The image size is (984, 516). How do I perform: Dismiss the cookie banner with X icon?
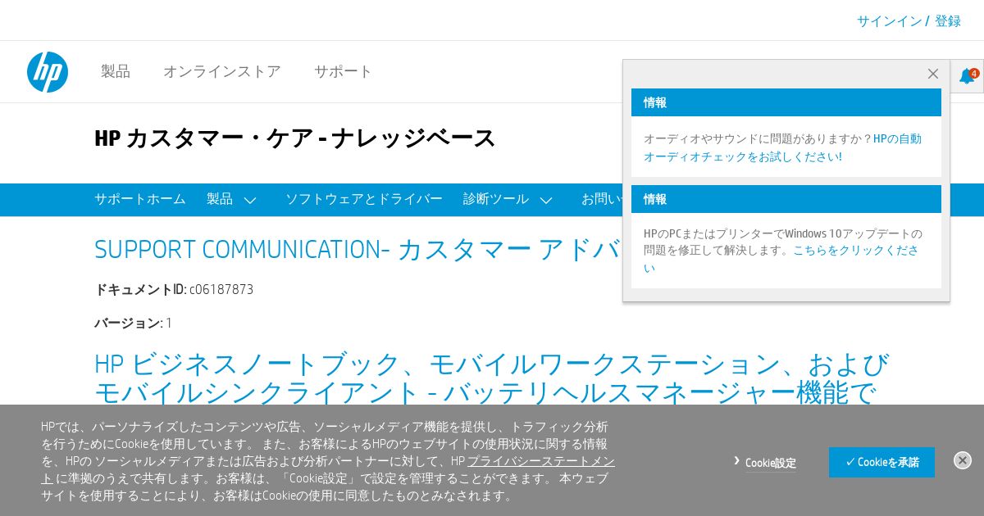(963, 460)
